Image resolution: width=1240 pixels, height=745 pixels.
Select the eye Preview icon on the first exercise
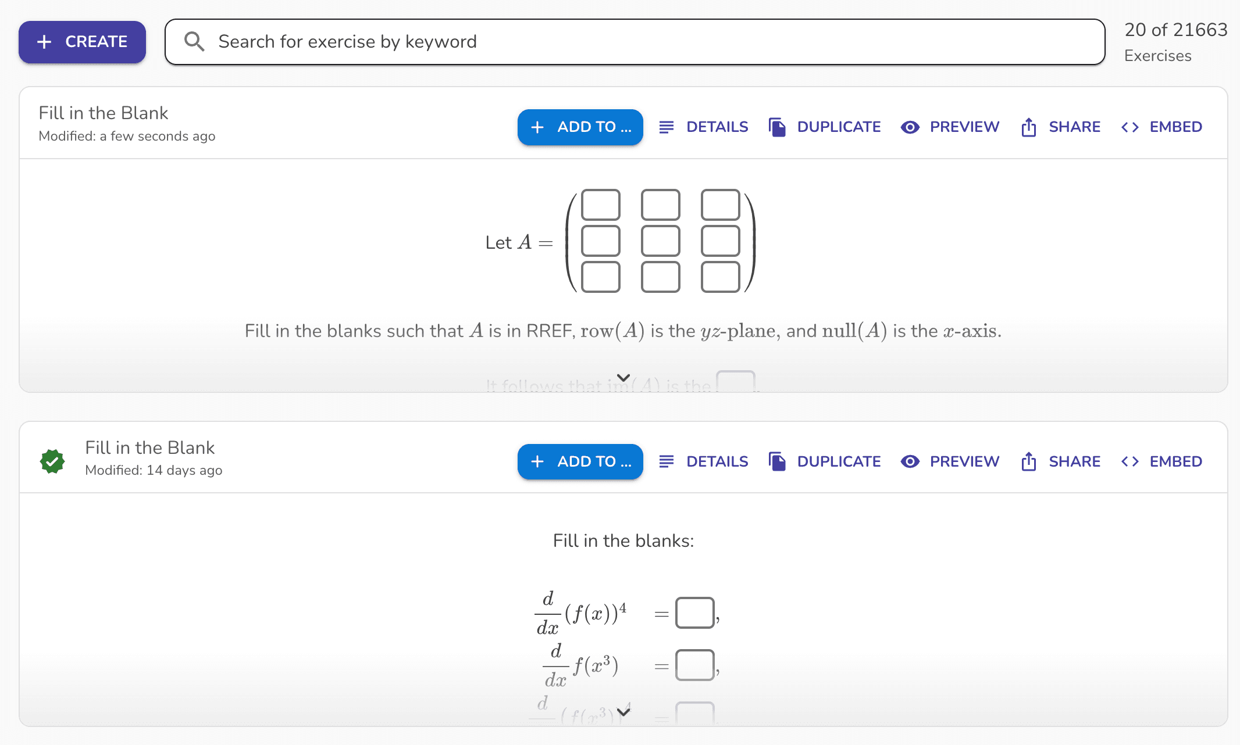tap(910, 127)
